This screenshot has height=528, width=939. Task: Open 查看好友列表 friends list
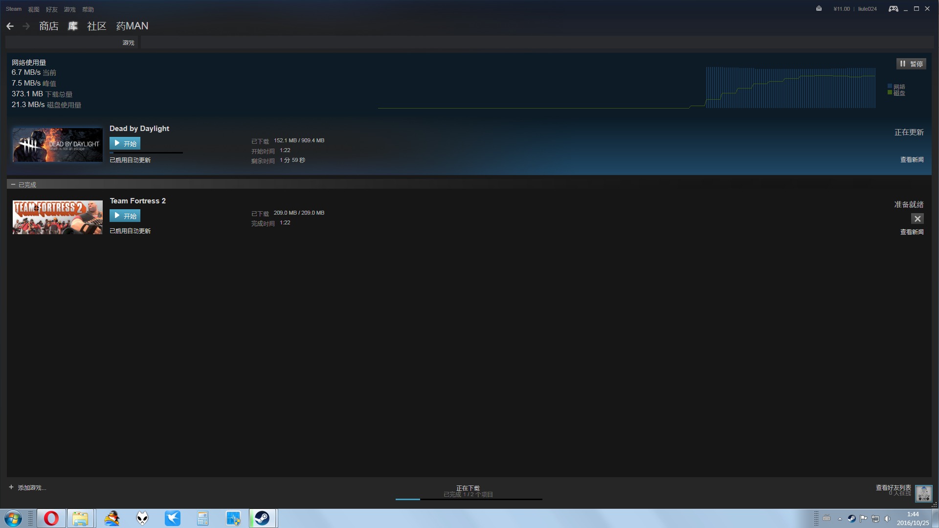pyautogui.click(x=894, y=488)
